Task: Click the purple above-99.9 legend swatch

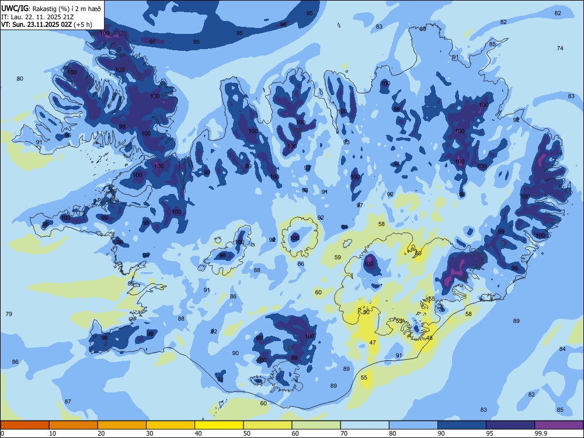Action: [559, 425]
